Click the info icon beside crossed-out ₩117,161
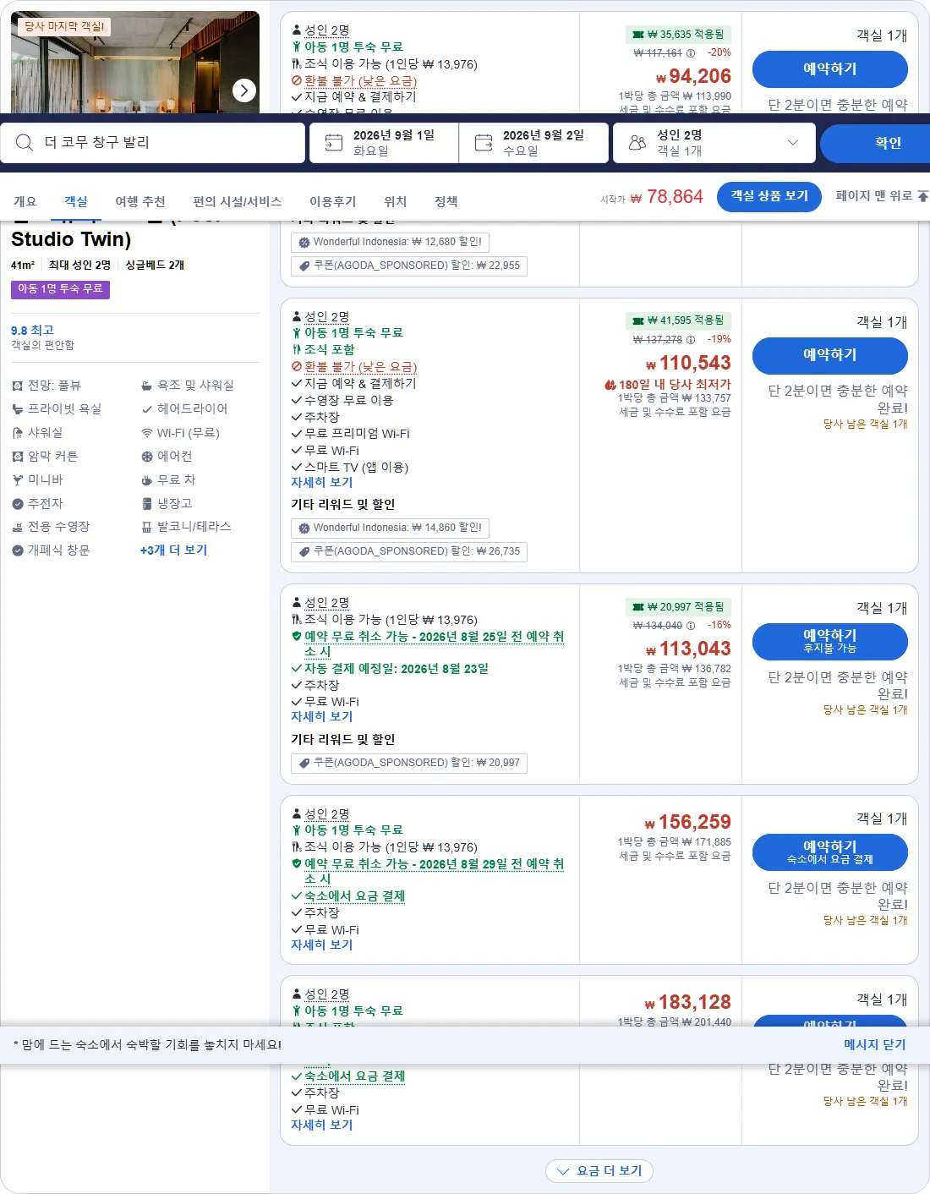This screenshot has height=1194, width=930. click(x=691, y=53)
